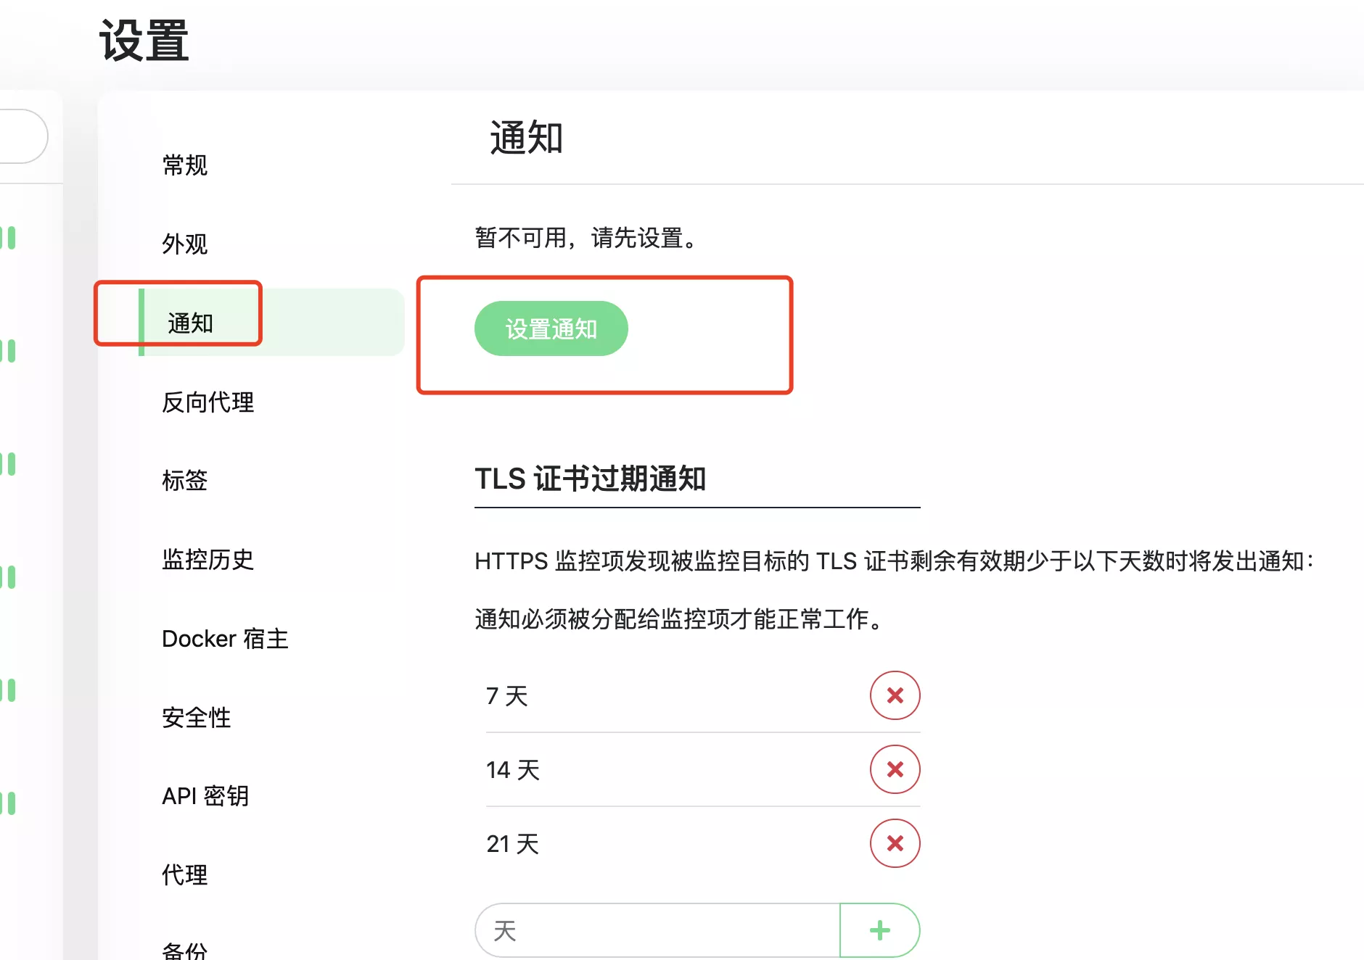Open the Docker 宿主 settings
1364x960 pixels.
tap(225, 639)
